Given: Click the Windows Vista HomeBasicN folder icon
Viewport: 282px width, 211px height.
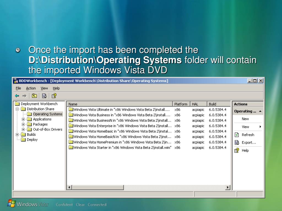Looking at the screenshot, I should click(71, 137).
